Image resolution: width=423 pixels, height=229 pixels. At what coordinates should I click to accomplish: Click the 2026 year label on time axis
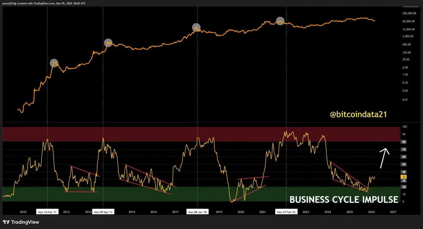coord(371,212)
